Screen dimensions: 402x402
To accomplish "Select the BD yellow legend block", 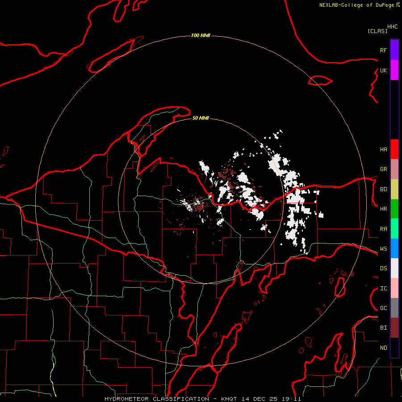I will (394, 189).
